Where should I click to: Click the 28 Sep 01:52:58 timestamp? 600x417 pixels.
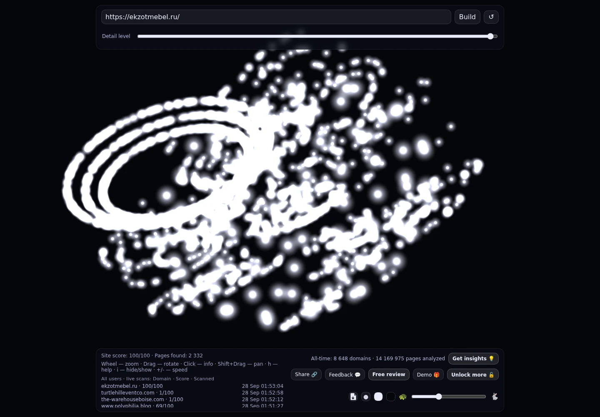click(262, 393)
